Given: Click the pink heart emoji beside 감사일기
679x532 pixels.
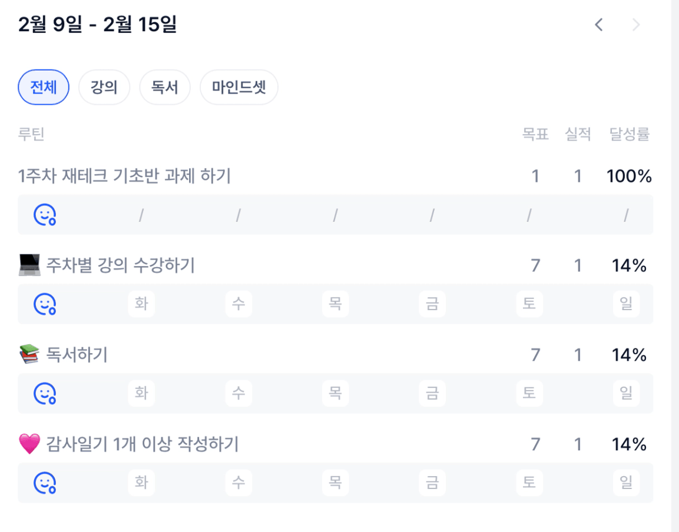Looking at the screenshot, I should [x=29, y=444].
